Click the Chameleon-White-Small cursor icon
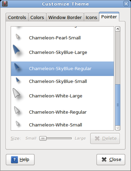 point(18,123)
